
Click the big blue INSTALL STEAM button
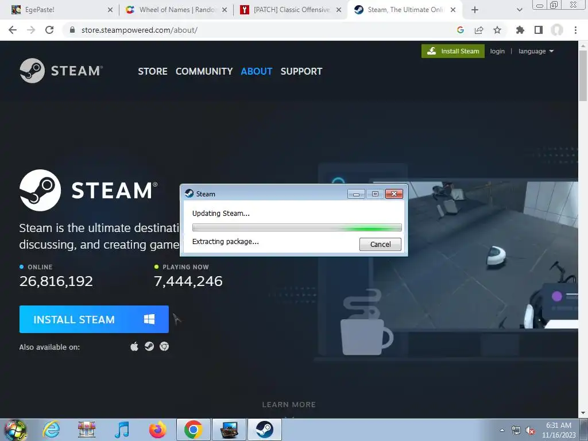point(94,319)
